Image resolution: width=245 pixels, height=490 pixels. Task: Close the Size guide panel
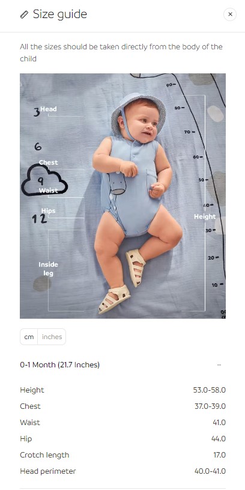pos(230,14)
